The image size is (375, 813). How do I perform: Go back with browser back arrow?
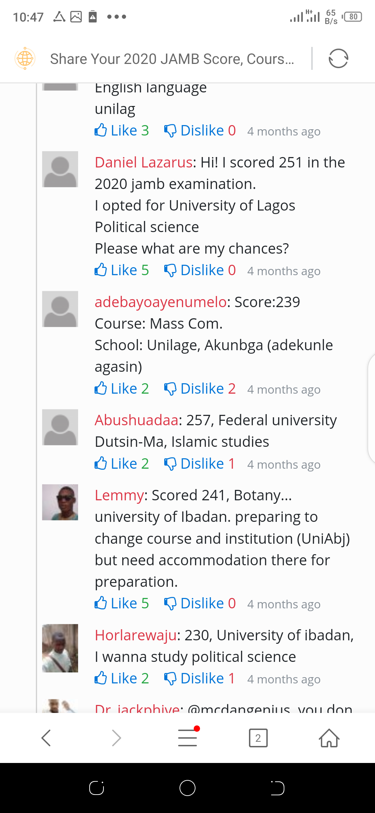pyautogui.click(x=46, y=738)
